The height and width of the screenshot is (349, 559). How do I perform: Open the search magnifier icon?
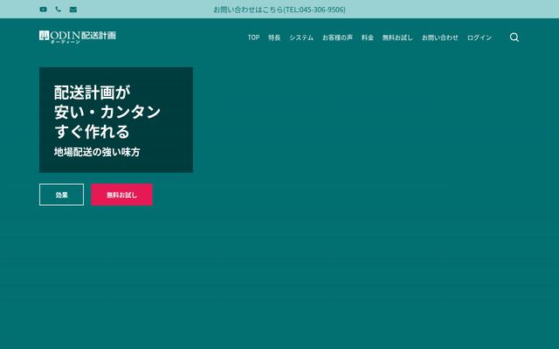pyautogui.click(x=514, y=38)
